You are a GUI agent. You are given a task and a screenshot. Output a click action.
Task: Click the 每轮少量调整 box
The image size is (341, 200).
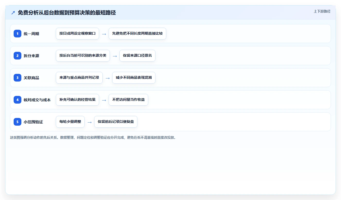pyautogui.click(x=70, y=122)
